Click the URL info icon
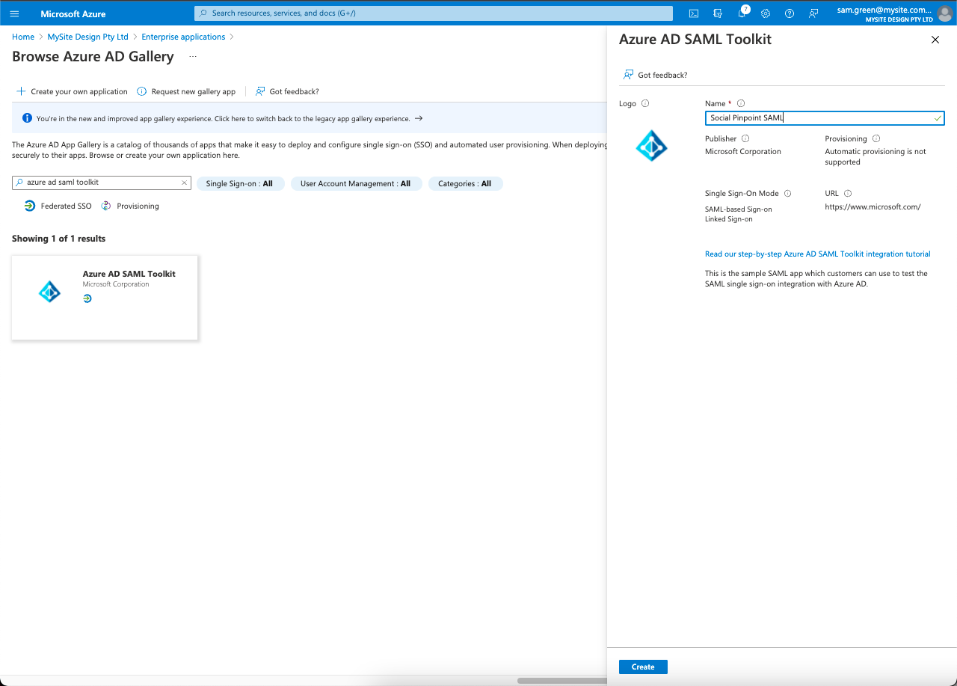 tap(848, 193)
